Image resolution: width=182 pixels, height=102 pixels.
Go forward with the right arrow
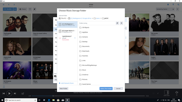(x=14, y=5)
